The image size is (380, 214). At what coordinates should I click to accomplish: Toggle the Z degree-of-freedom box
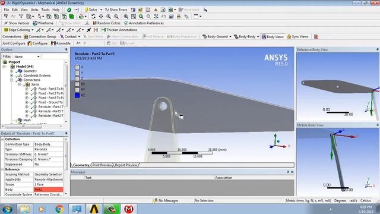tap(77, 78)
